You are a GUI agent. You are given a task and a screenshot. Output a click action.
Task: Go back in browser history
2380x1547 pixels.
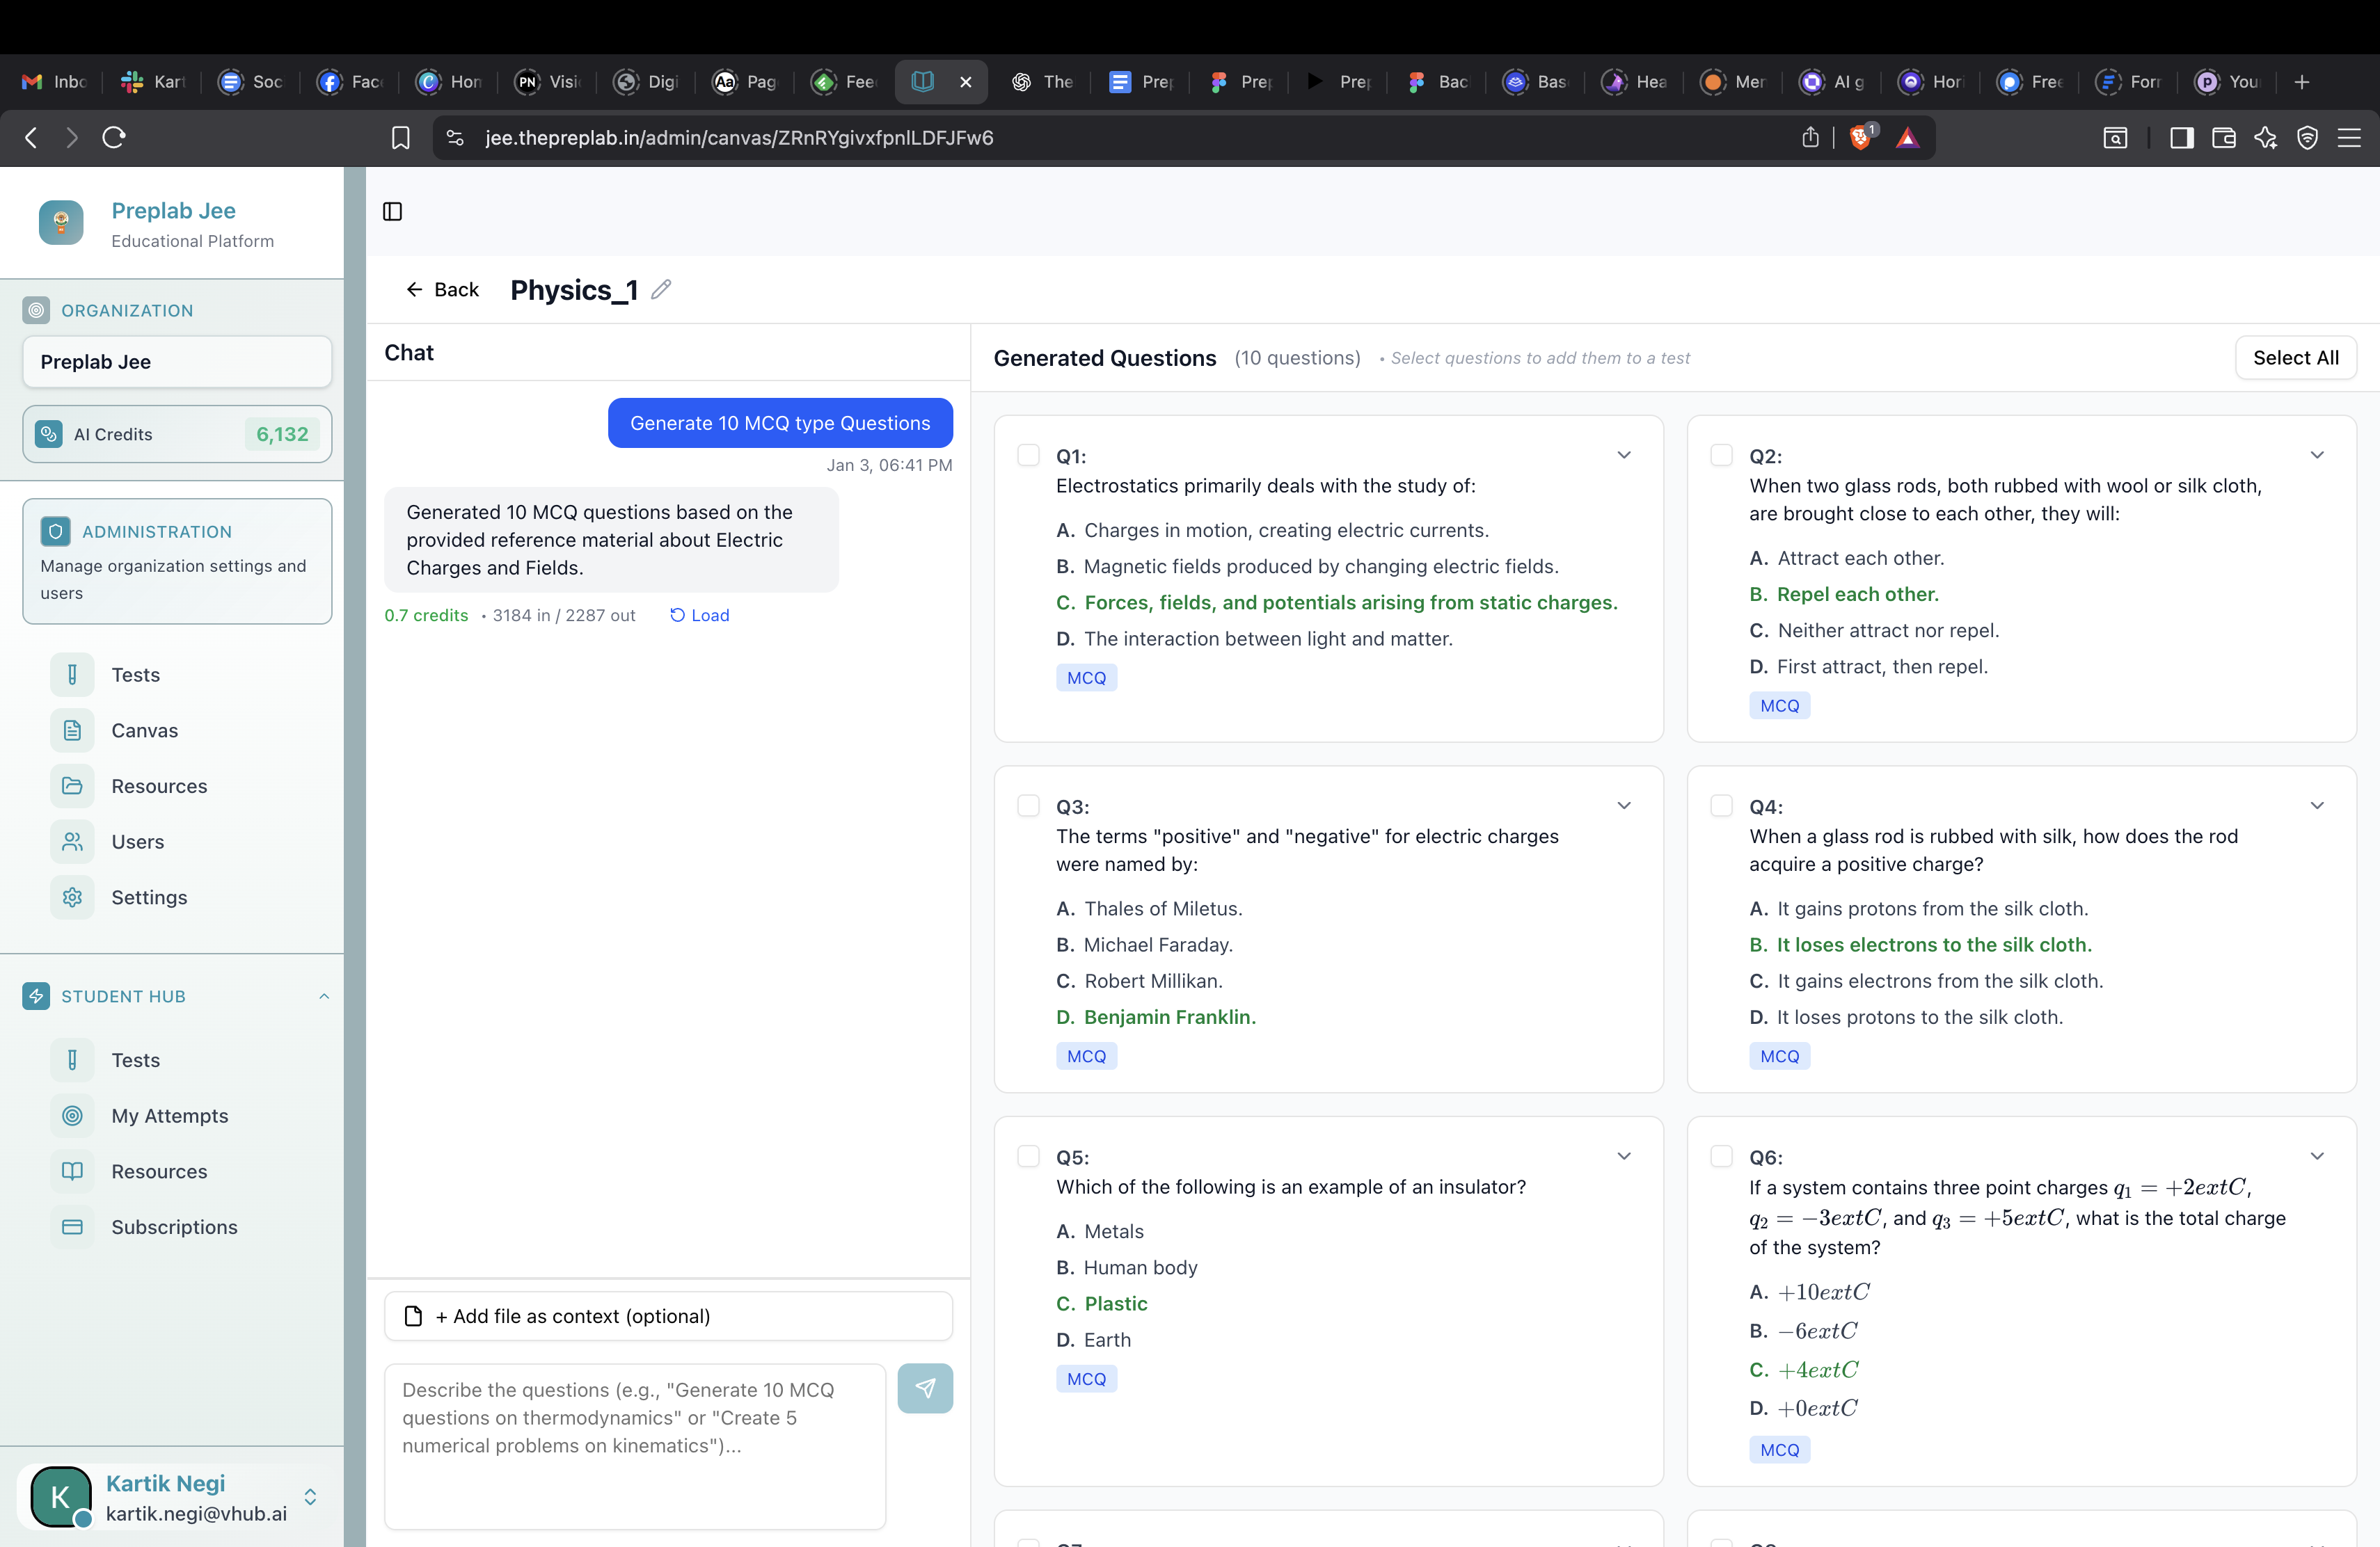pyautogui.click(x=31, y=138)
